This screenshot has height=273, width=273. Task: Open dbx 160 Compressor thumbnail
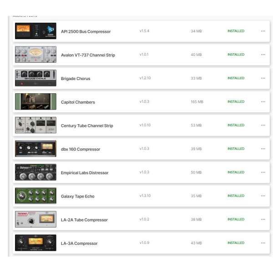click(x=35, y=148)
